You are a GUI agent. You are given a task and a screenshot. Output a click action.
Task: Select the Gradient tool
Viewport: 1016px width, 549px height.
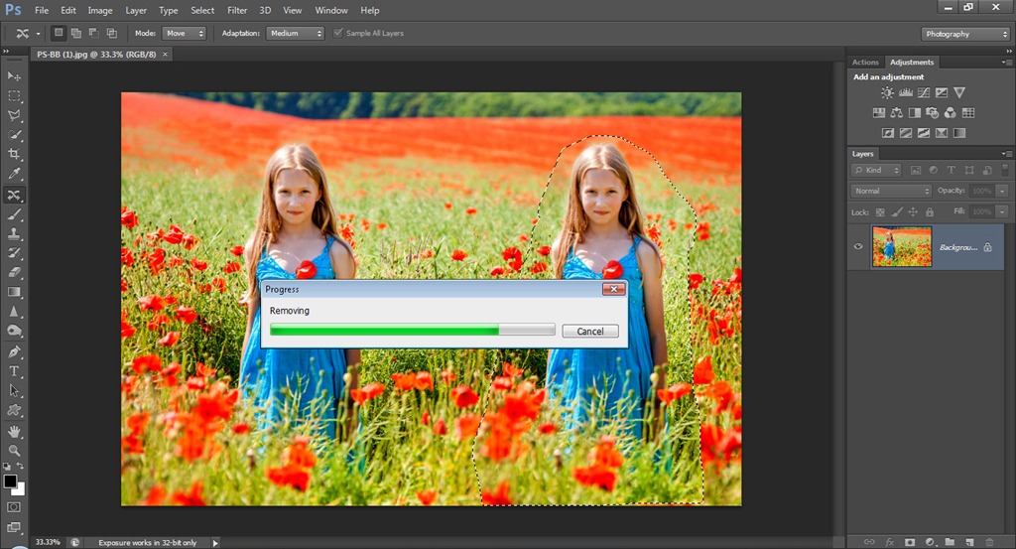pos(14,292)
